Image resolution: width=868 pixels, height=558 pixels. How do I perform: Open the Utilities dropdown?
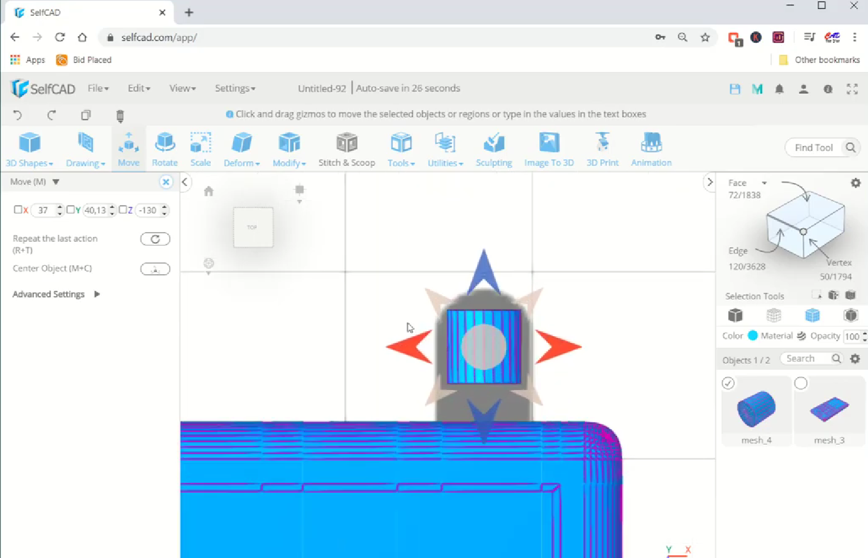coord(446,149)
